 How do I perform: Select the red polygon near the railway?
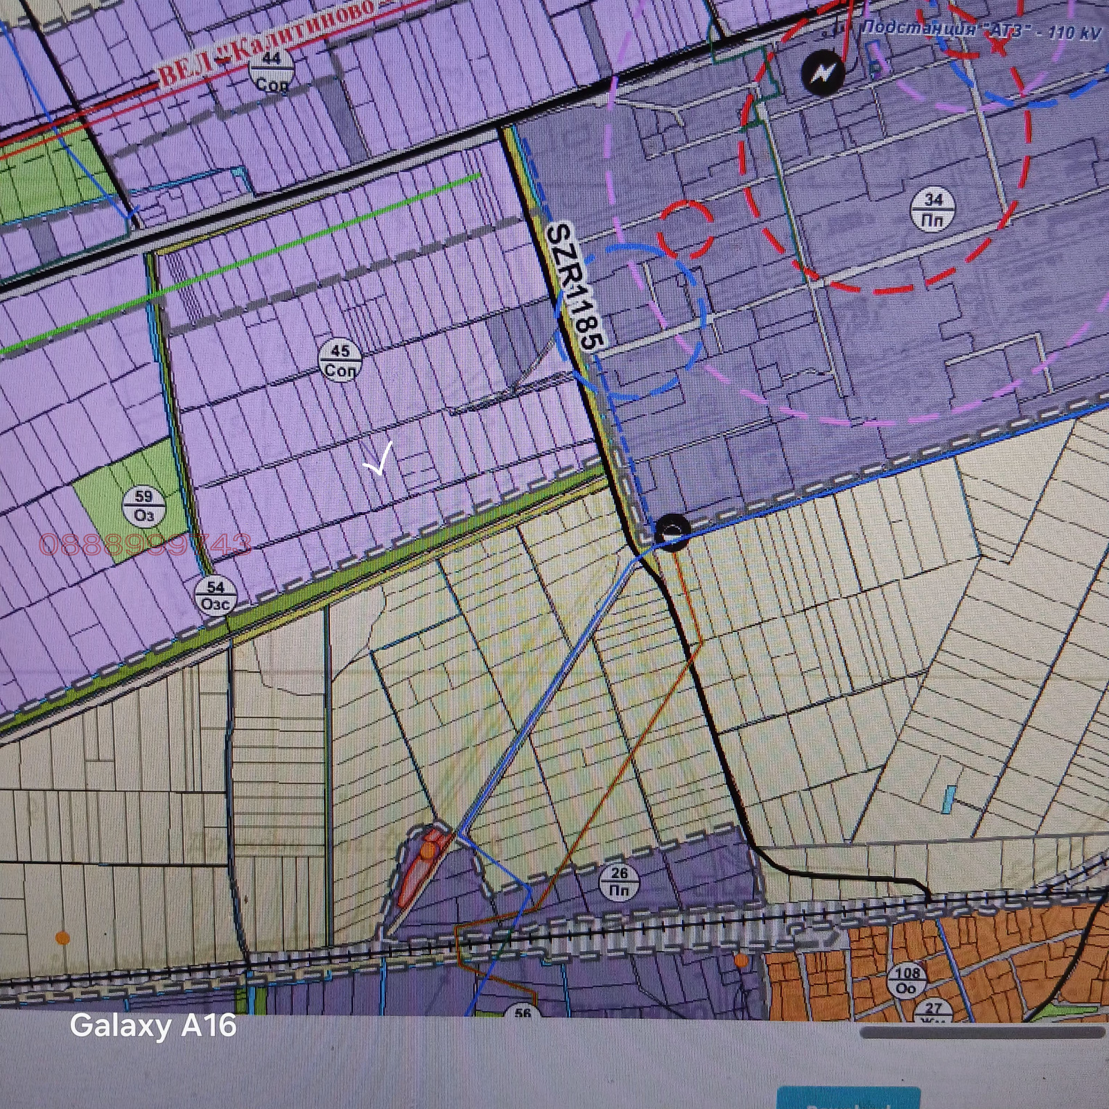pos(419,864)
